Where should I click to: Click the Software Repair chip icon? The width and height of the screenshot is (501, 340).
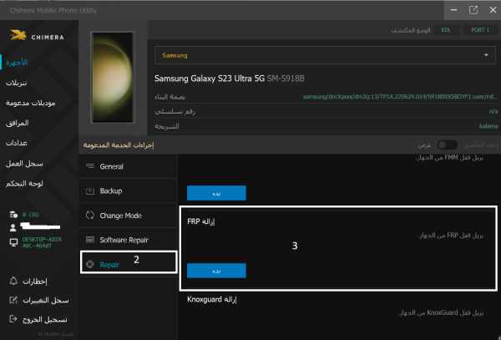[x=90, y=240]
